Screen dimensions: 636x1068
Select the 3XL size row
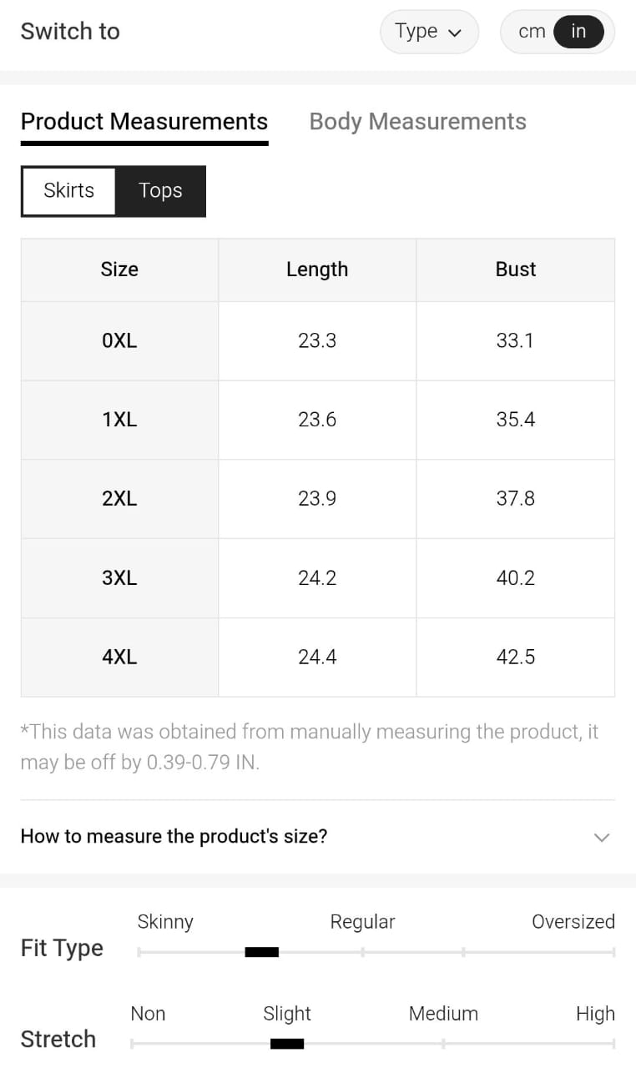point(119,578)
